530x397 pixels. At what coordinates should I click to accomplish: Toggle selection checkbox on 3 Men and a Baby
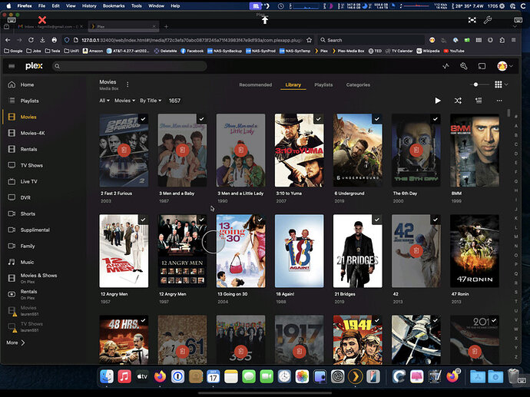tap(202, 119)
